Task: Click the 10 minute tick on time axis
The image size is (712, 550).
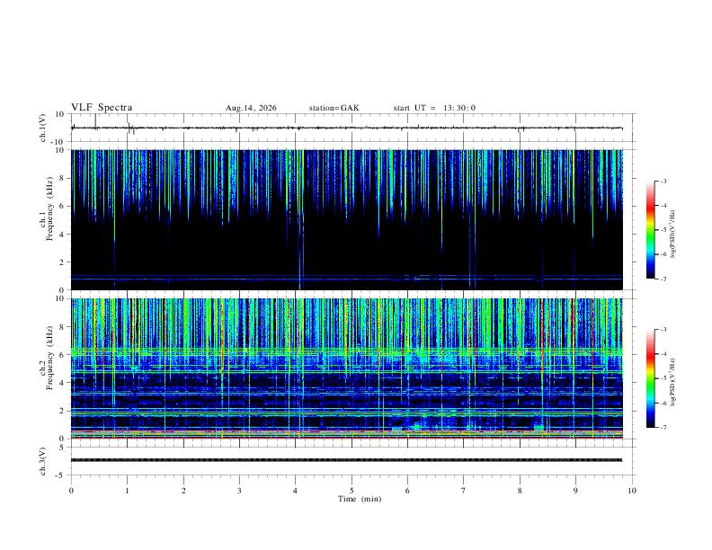Action: (x=632, y=491)
